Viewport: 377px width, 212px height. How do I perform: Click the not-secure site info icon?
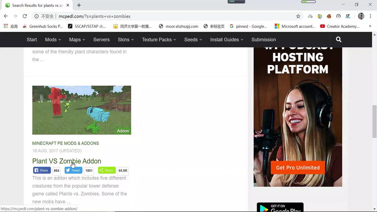[36, 16]
